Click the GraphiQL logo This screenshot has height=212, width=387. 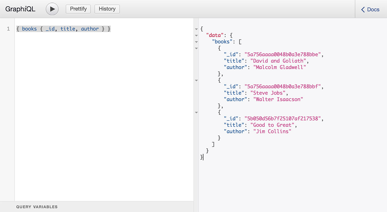click(20, 9)
